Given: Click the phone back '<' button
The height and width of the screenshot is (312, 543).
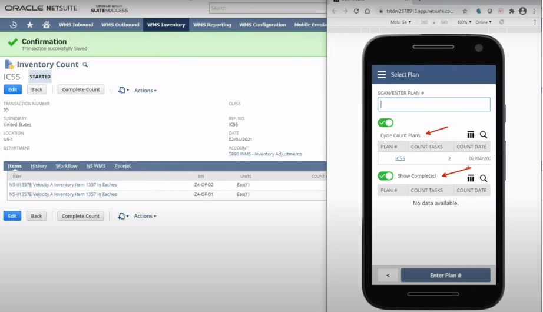Looking at the screenshot, I should pos(388,276).
